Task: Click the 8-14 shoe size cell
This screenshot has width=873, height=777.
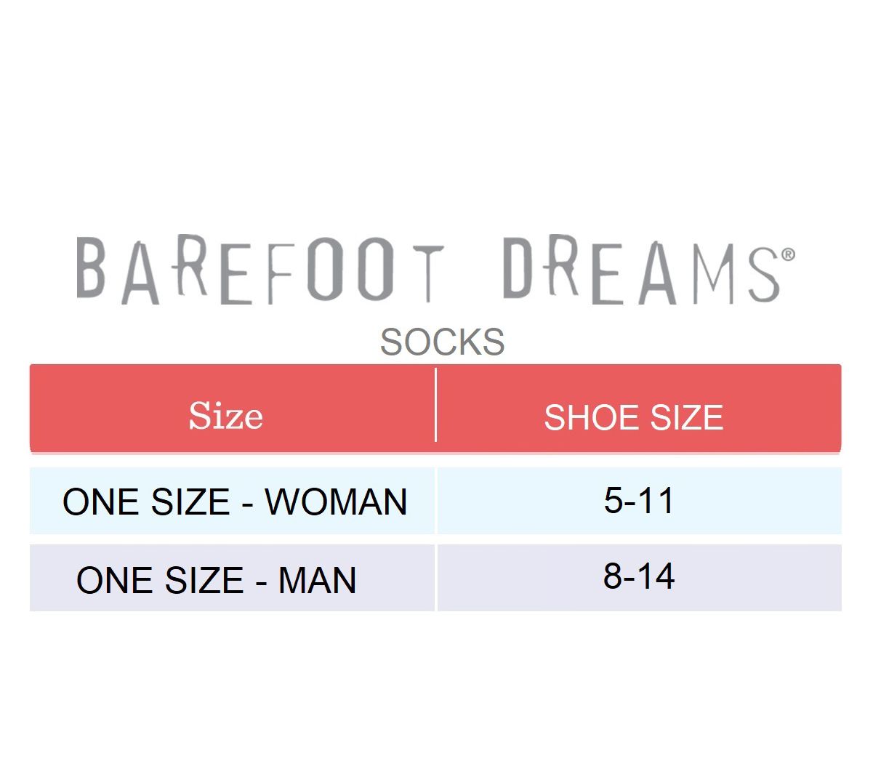Action: click(x=639, y=576)
